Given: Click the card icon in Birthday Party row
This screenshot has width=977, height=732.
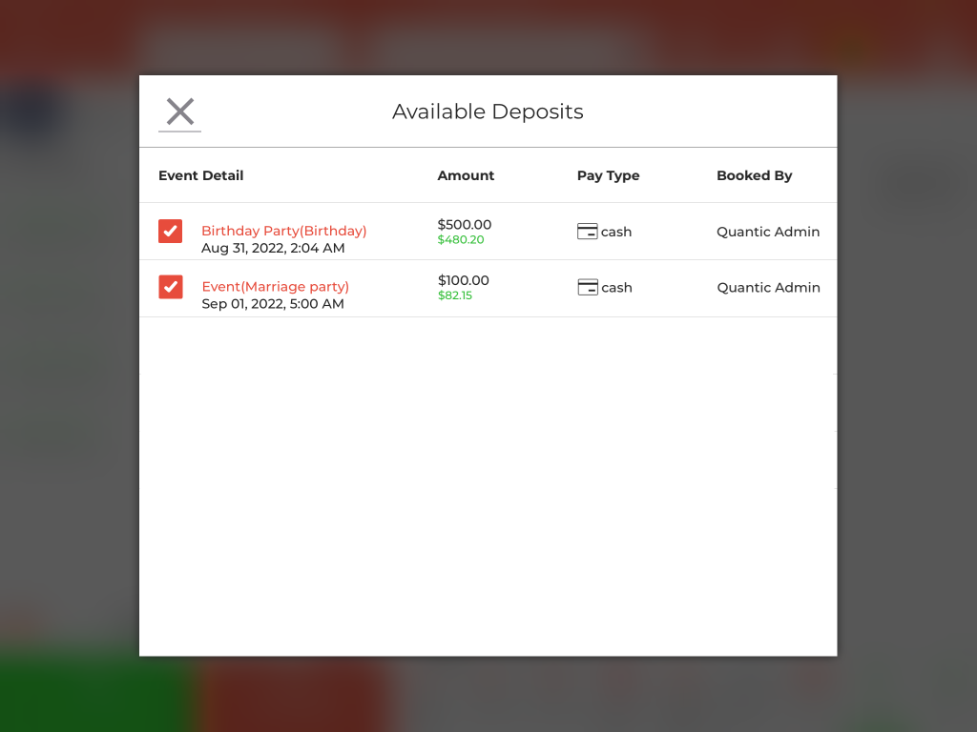Looking at the screenshot, I should coord(588,232).
